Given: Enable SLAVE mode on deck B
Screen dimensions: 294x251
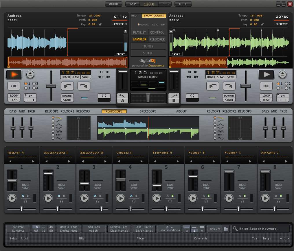Looking at the screenshot, I should click(221, 77).
